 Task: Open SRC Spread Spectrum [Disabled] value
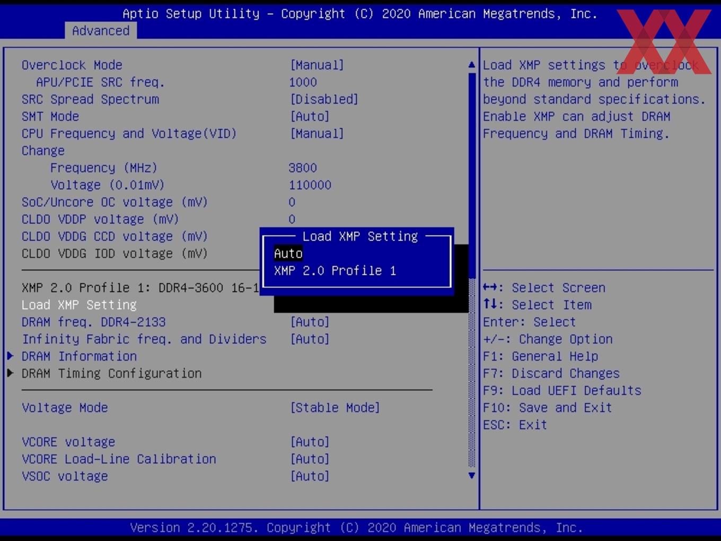click(324, 99)
